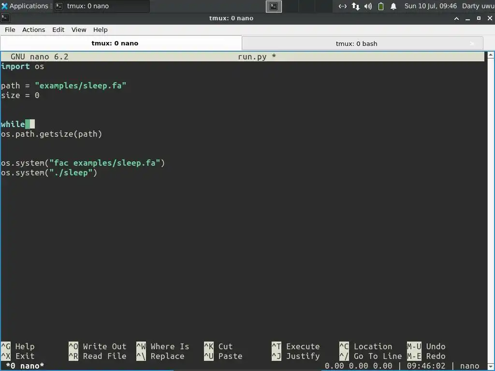Screen dimensions: 495x371
Task: Click the terminal window menu icon in title bar
Action: [5, 18]
